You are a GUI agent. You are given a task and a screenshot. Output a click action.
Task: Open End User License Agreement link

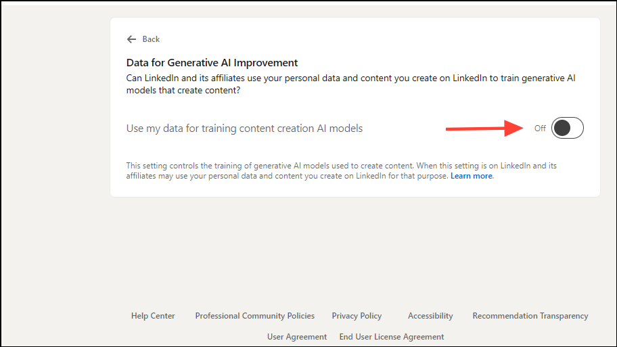pyautogui.click(x=392, y=337)
